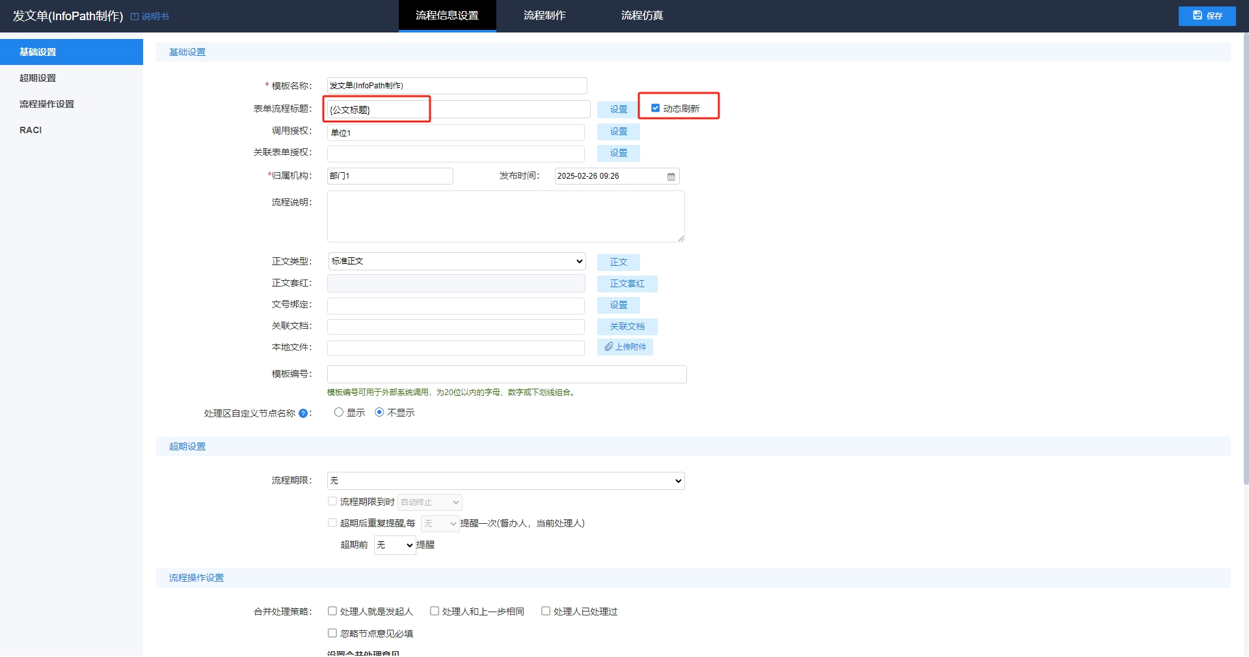The height and width of the screenshot is (657, 1249).
Task: Switch to the 流程仿真 tab
Action: tap(642, 16)
